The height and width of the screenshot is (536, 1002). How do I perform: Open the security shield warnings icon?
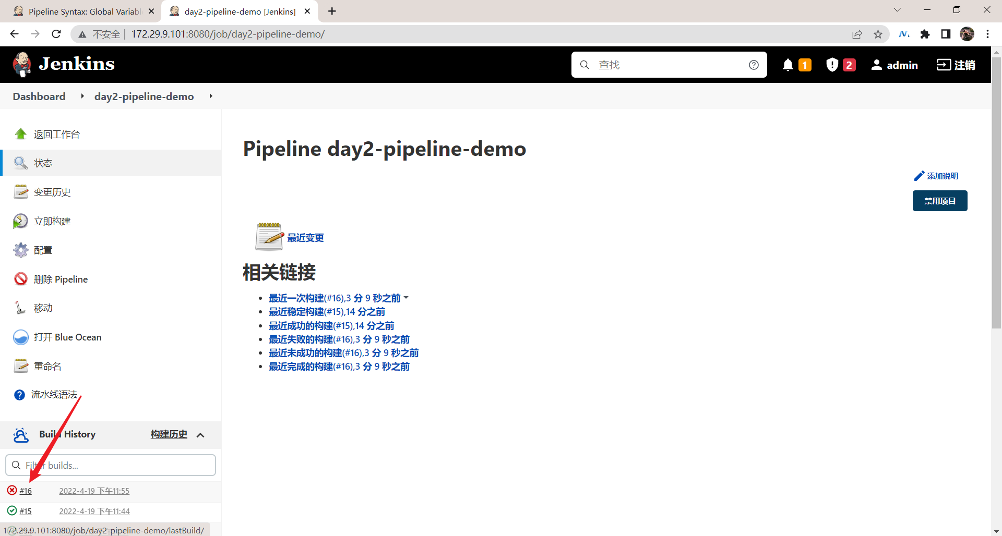(832, 65)
